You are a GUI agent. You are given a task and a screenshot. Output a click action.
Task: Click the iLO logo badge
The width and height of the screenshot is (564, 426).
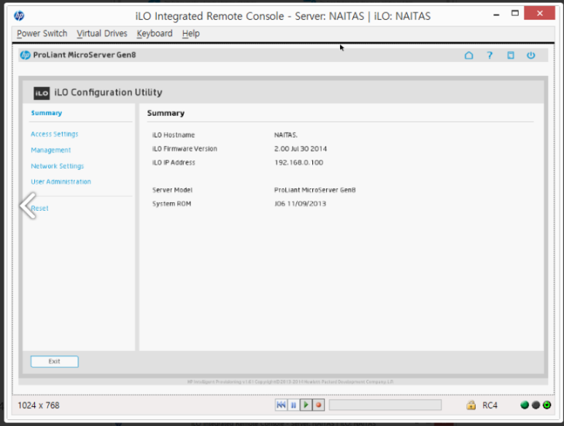pos(42,93)
